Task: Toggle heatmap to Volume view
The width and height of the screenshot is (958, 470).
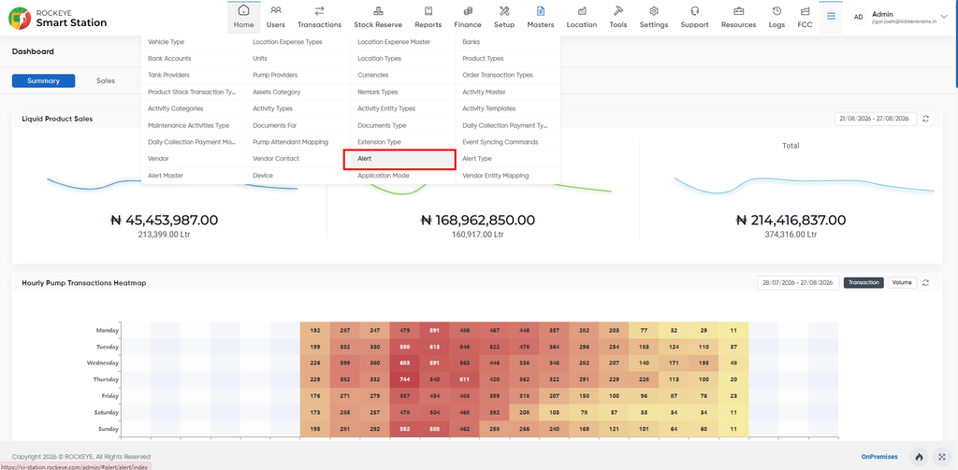Action: coord(902,282)
